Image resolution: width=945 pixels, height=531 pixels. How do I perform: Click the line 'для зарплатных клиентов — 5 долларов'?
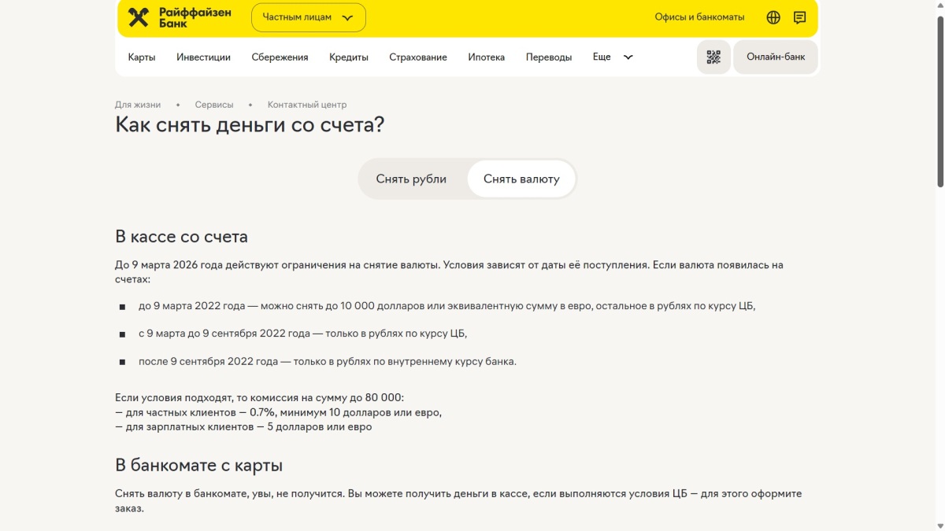point(243,427)
